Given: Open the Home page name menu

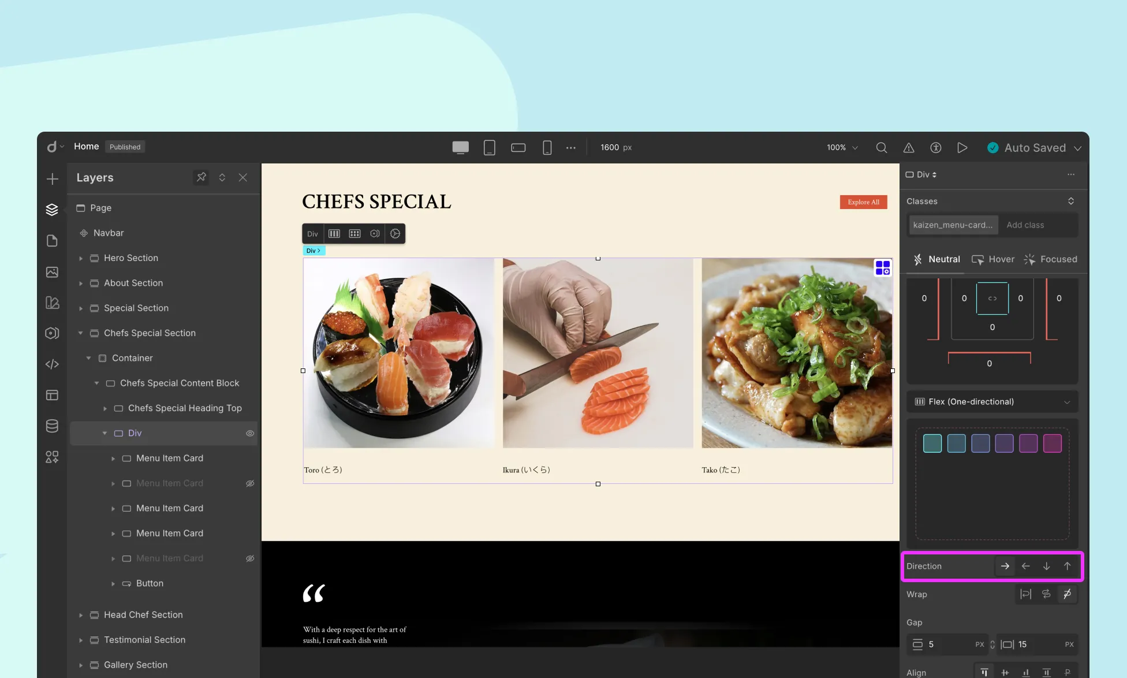Looking at the screenshot, I should click(87, 147).
